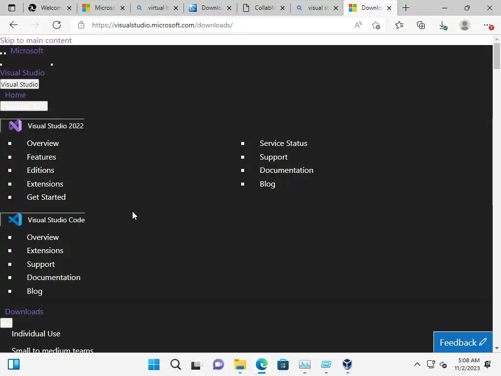The width and height of the screenshot is (501, 376).
Task: Open Visual Studio Code Extensions
Action: click(x=45, y=250)
